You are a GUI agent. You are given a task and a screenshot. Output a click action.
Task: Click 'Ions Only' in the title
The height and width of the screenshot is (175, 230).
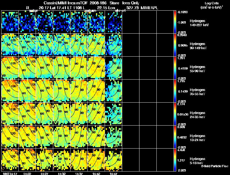click(131, 3)
